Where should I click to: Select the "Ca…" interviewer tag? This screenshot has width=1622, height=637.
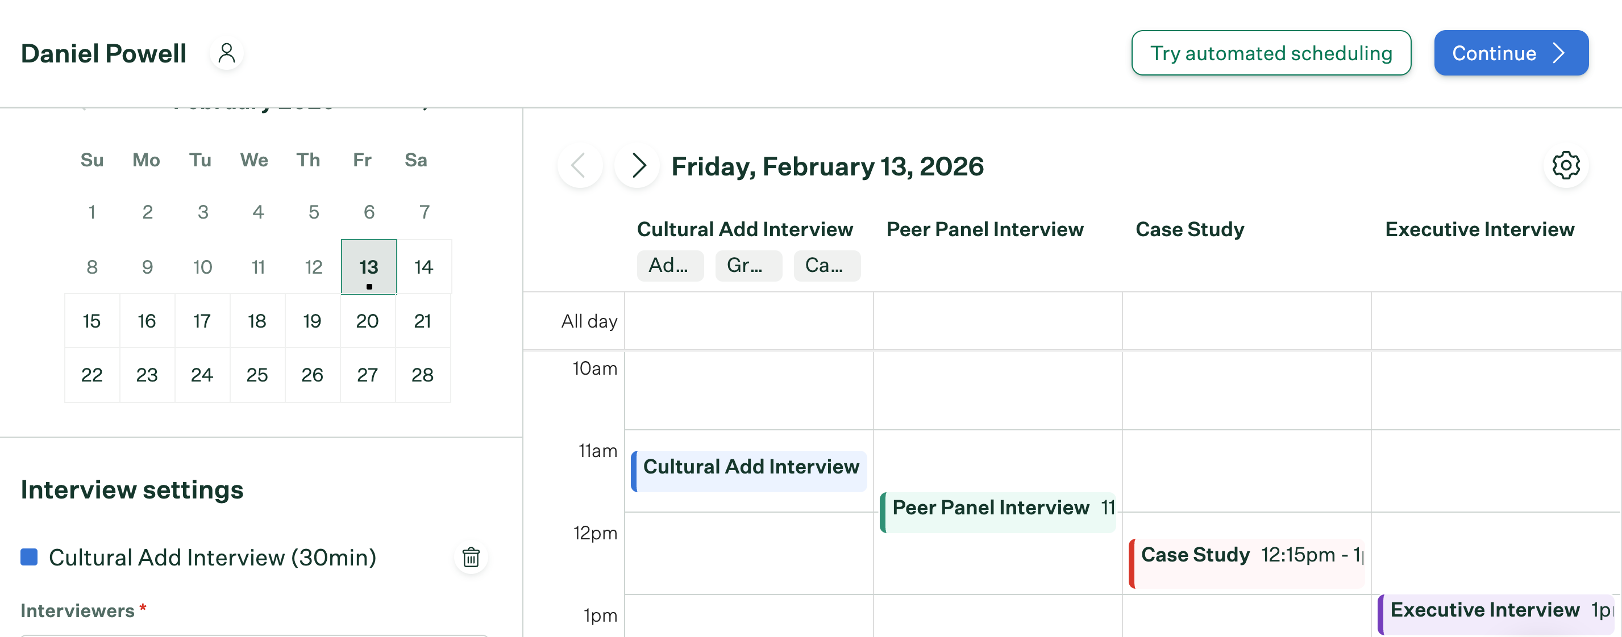827,265
